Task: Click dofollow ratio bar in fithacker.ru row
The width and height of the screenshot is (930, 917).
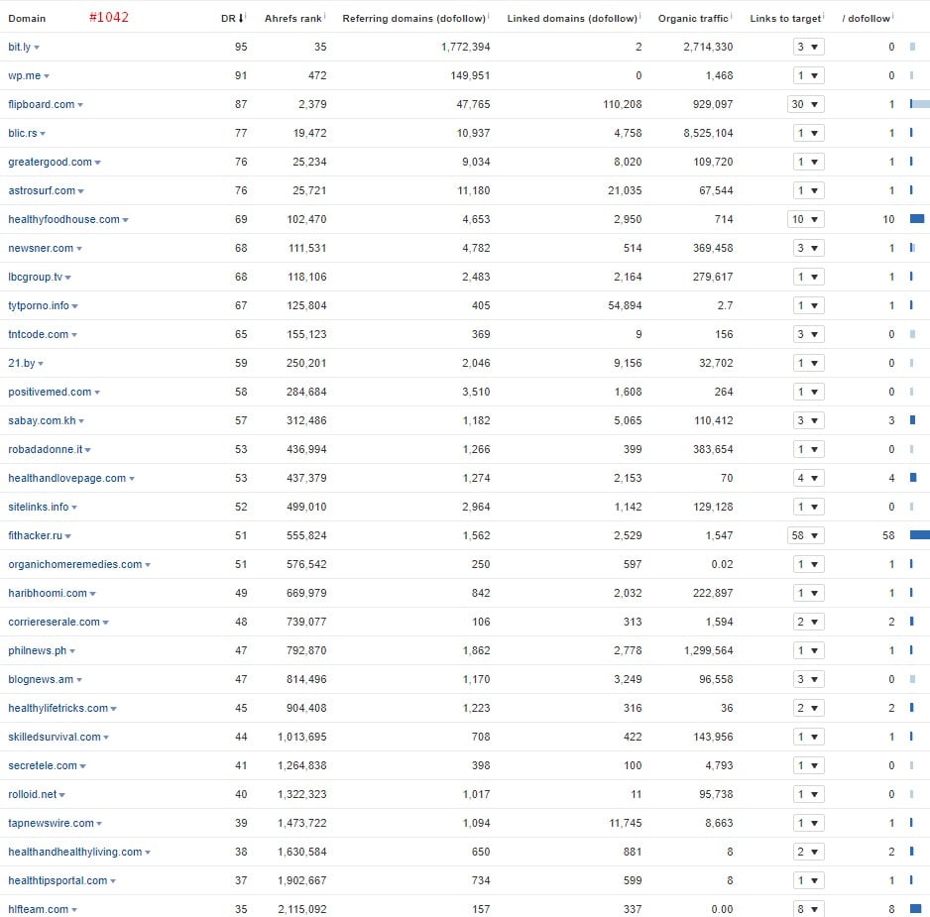Action: click(x=919, y=535)
